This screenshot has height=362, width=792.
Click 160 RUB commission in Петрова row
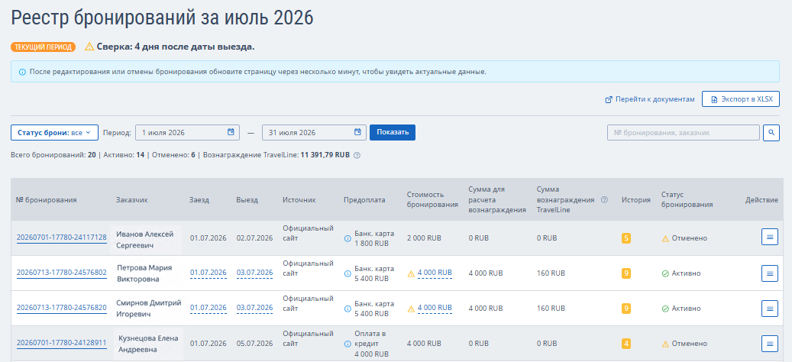click(x=551, y=273)
